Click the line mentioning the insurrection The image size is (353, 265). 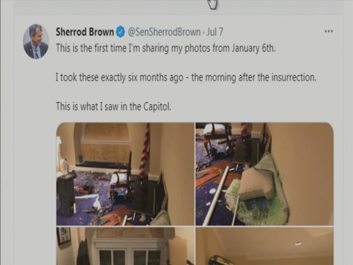coord(186,78)
